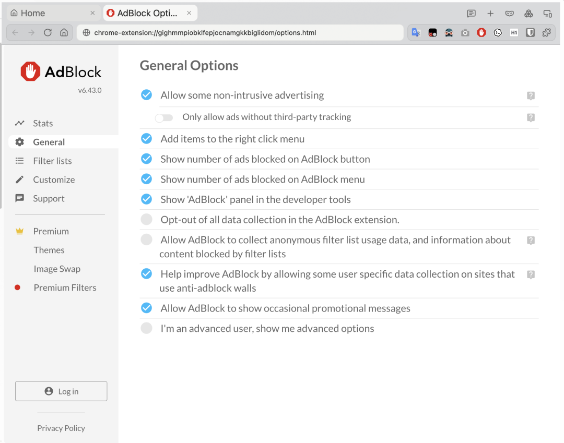564x443 pixels.
Task: Open Premium Filters in sidebar
Action: pos(65,288)
